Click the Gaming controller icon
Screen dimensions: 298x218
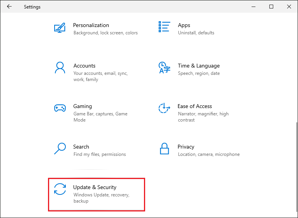(60, 108)
